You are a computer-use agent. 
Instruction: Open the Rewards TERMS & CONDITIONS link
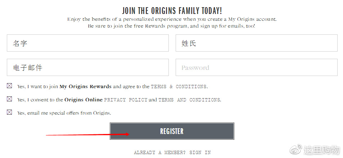[179, 86]
